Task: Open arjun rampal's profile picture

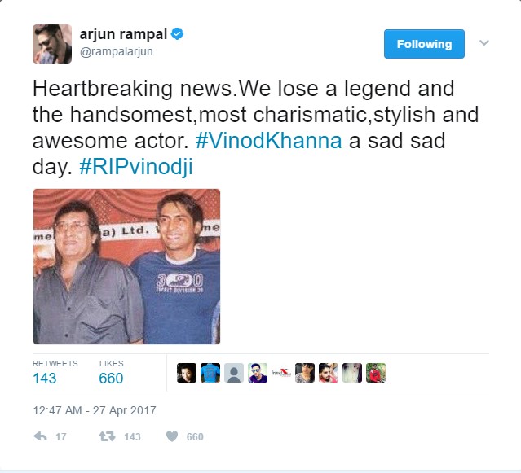Action: (52, 44)
